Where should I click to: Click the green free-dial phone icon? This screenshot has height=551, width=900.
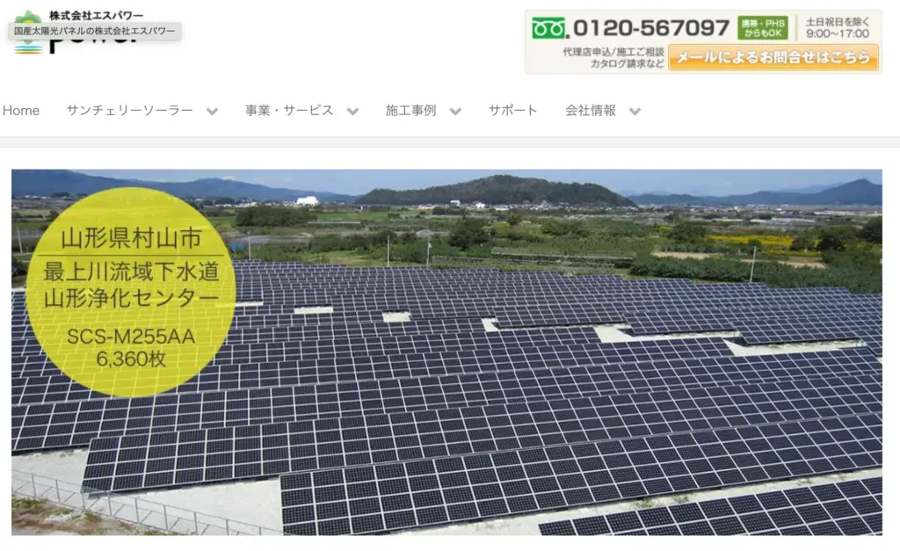tap(548, 27)
